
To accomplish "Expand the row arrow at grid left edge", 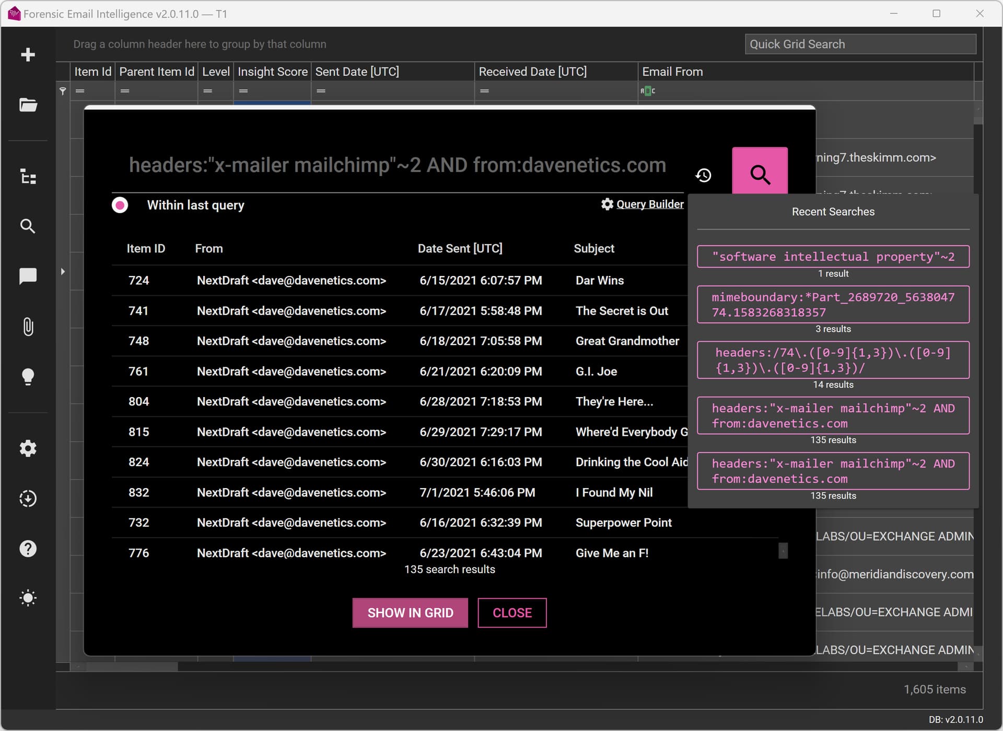I will coord(63,272).
